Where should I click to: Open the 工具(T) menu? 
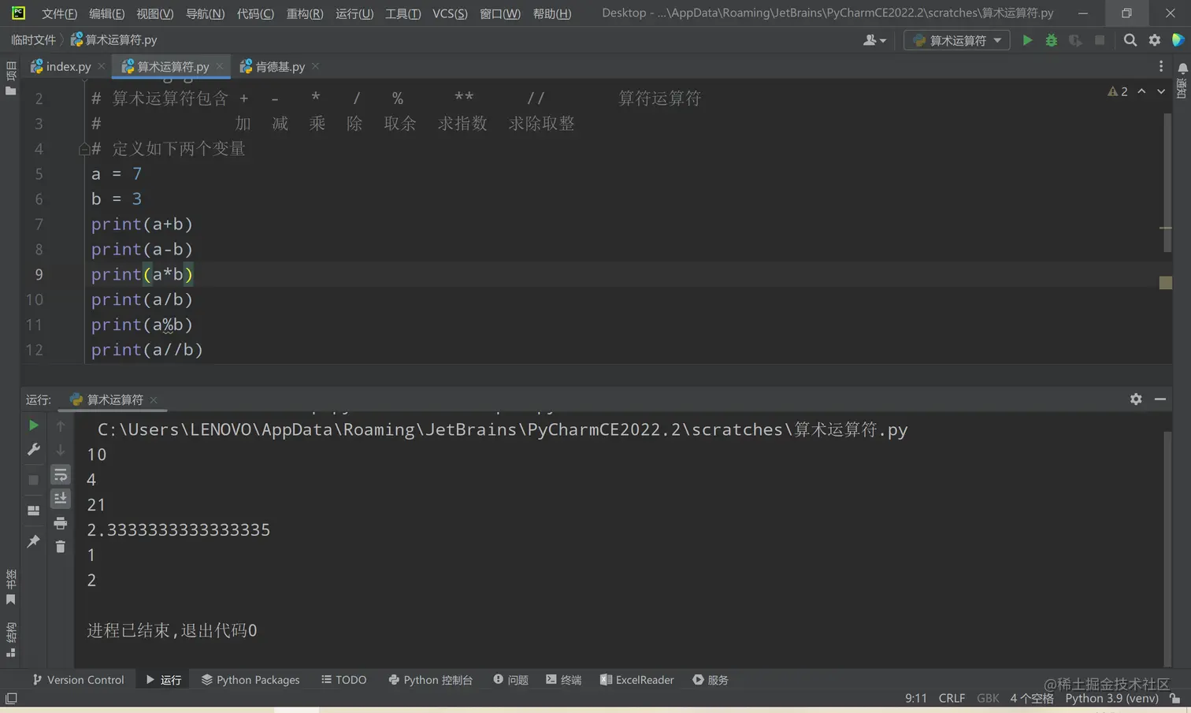pos(403,13)
